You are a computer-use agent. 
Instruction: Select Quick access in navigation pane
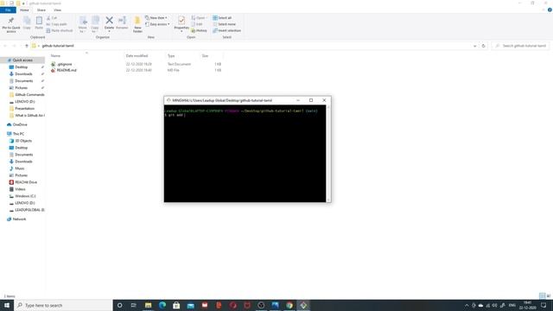22,60
